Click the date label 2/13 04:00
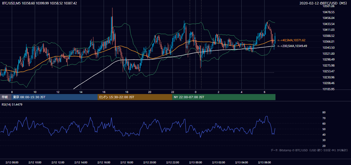The height and width of the screenshot is (165, 351). (x=241, y=162)
